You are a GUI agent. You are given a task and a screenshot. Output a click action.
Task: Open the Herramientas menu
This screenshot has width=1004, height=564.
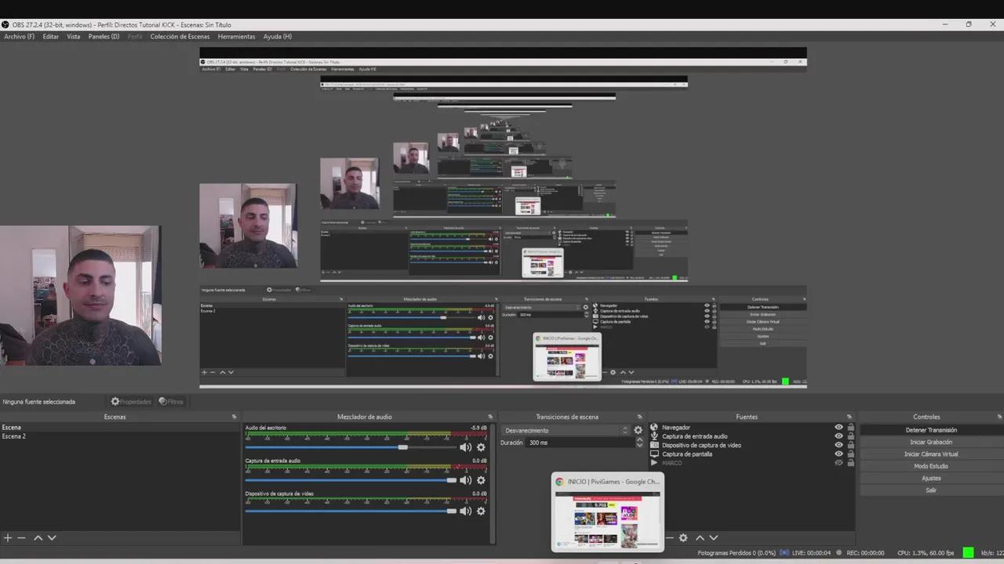point(236,37)
